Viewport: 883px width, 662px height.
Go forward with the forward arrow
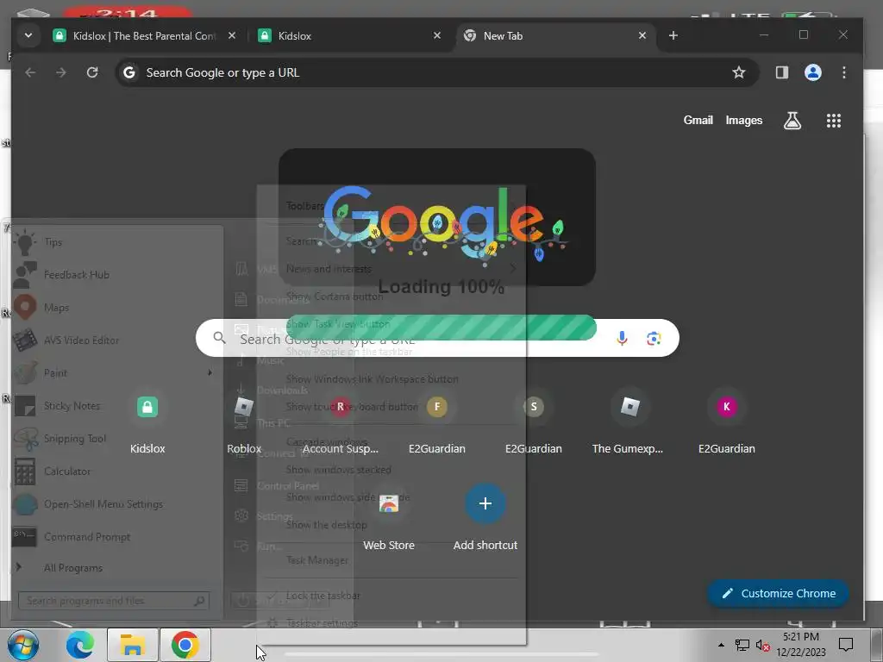pos(61,72)
